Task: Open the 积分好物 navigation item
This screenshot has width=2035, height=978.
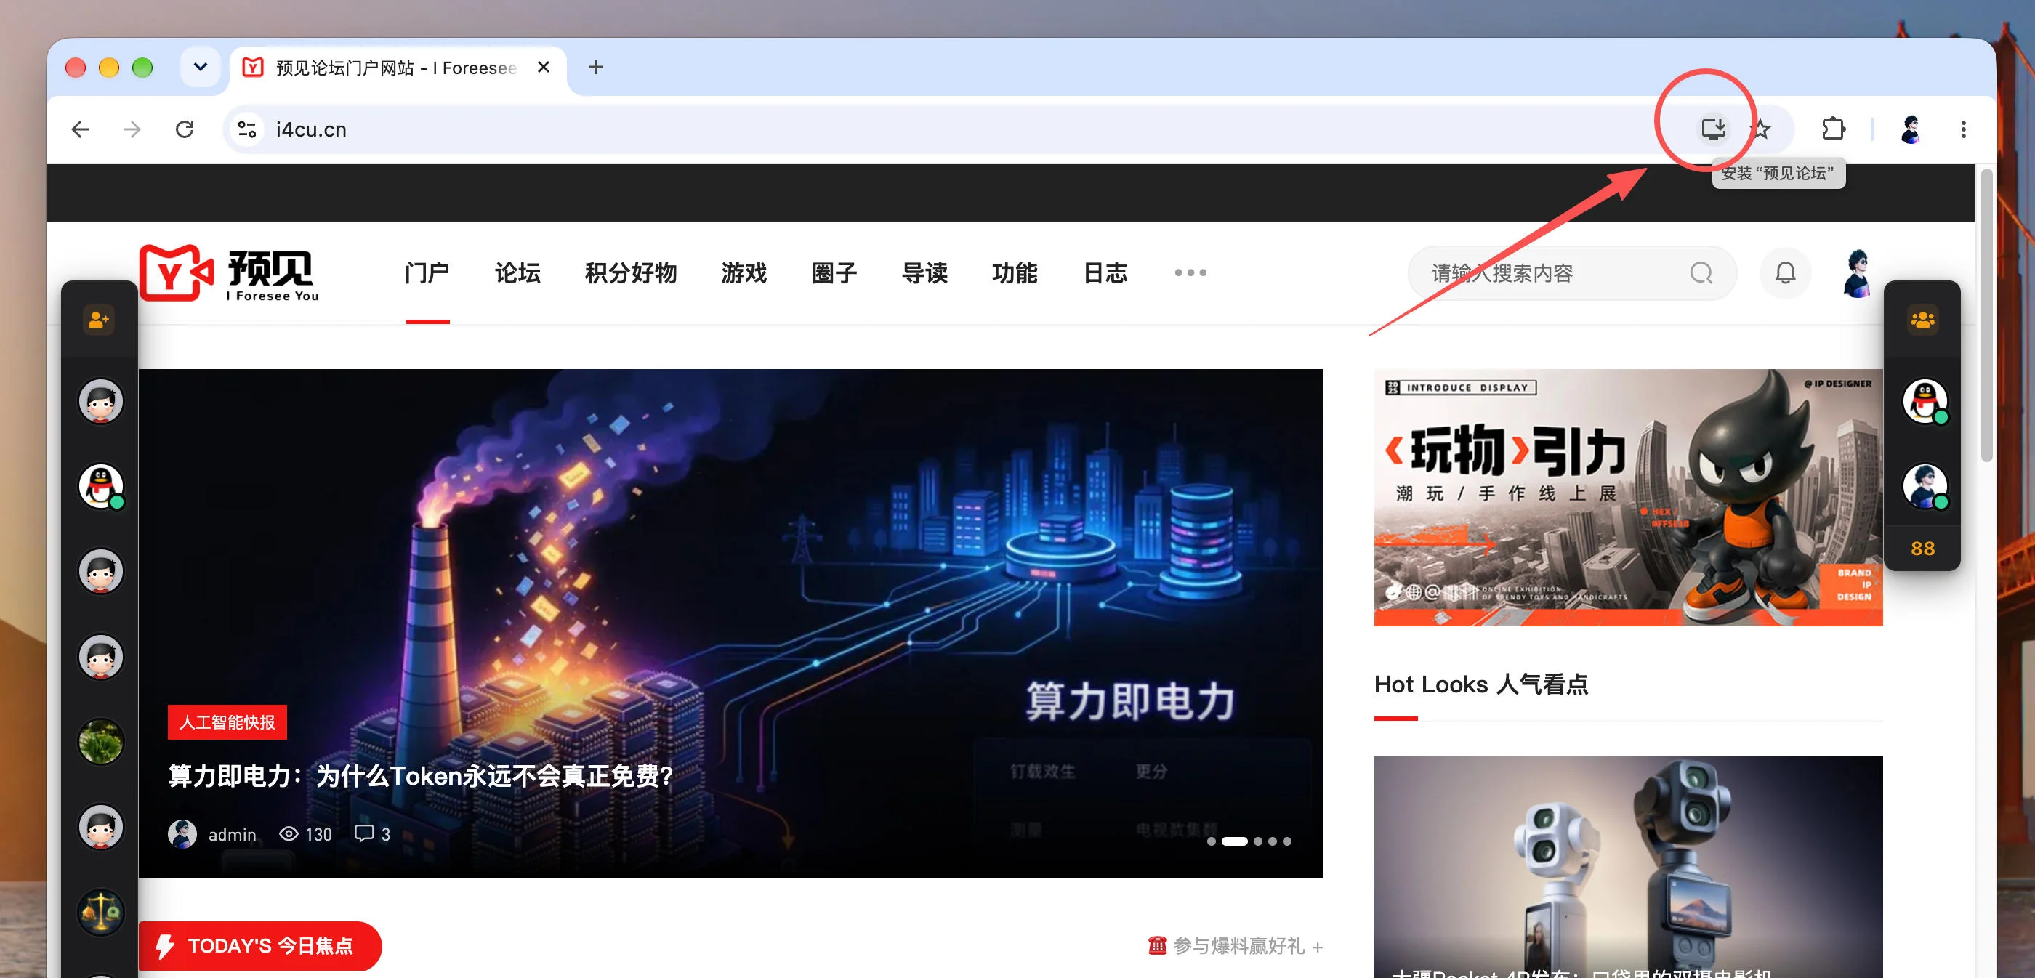Action: click(x=630, y=273)
